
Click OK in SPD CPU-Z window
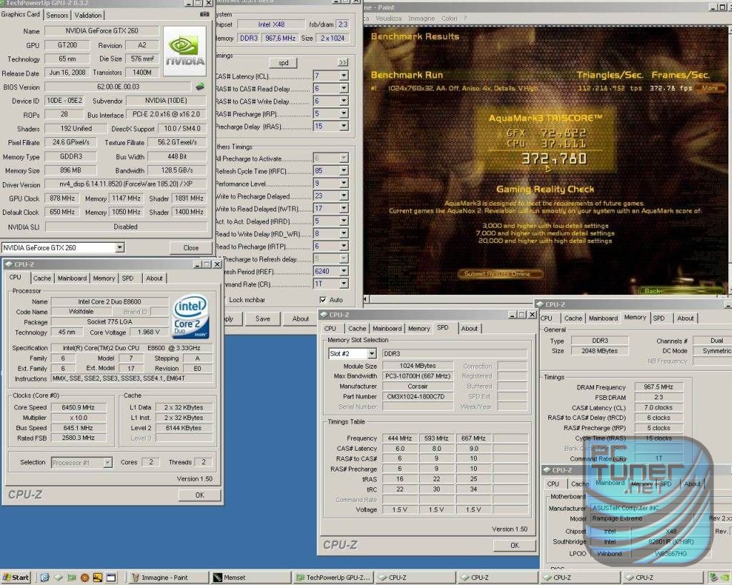click(515, 545)
